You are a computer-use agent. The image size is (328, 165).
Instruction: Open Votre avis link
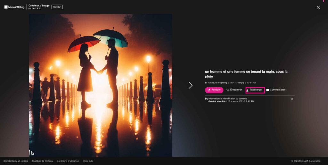click(88, 161)
